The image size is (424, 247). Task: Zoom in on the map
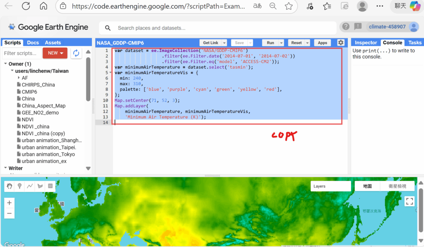(x=9, y=203)
